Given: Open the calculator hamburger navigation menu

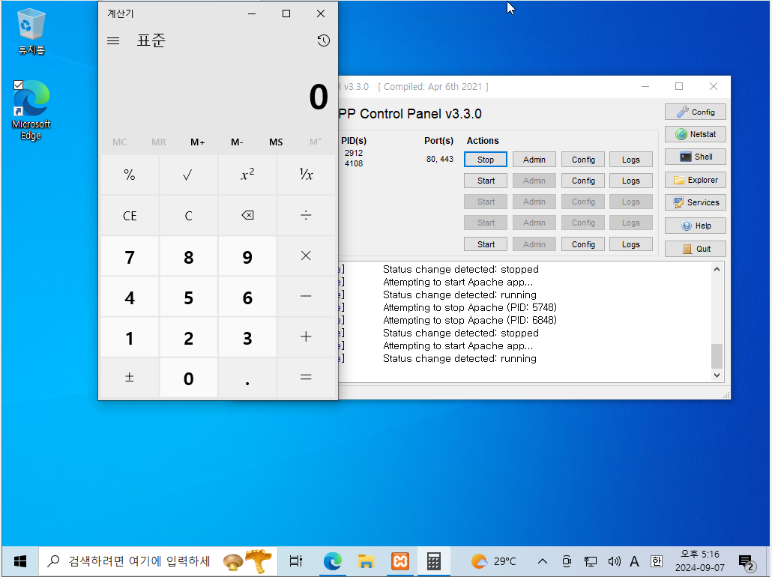Looking at the screenshot, I should [113, 40].
